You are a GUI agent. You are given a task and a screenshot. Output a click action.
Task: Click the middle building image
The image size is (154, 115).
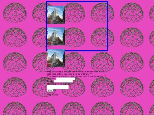coord(56,36)
